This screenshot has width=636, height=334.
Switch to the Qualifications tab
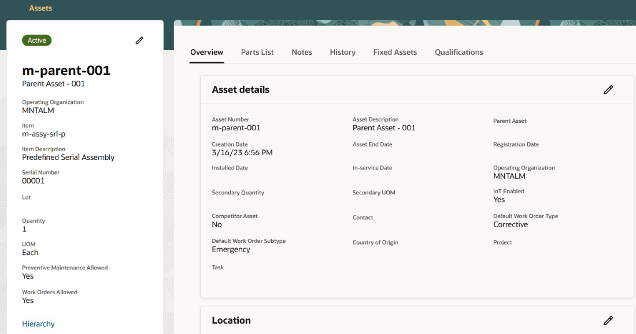click(x=458, y=52)
